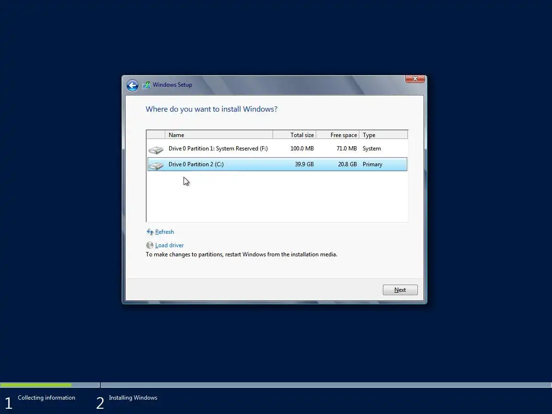The height and width of the screenshot is (414, 552).
Task: Refresh the partition list via link
Action: (x=164, y=231)
